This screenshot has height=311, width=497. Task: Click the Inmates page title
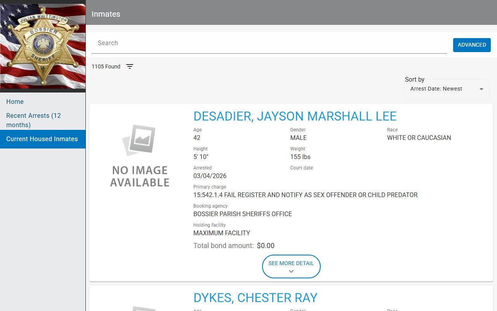coord(106,14)
